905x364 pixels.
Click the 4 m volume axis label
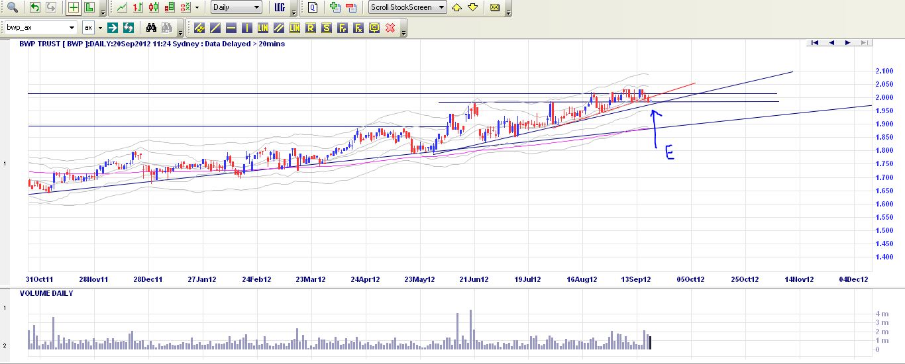click(881, 314)
